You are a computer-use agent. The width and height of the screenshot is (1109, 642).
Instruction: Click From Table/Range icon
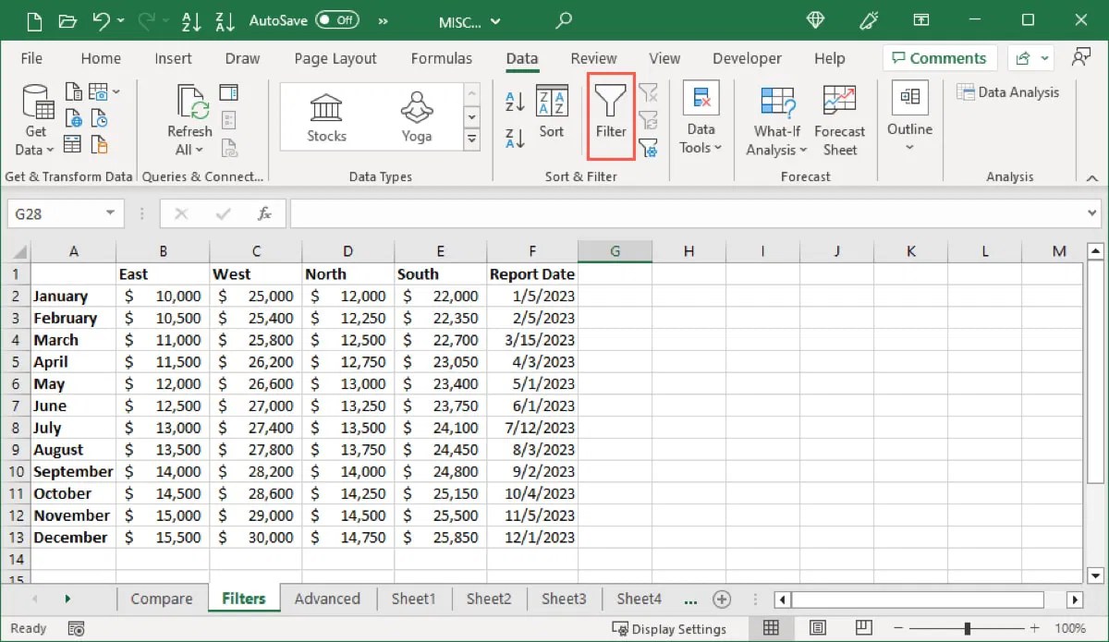coord(73,145)
